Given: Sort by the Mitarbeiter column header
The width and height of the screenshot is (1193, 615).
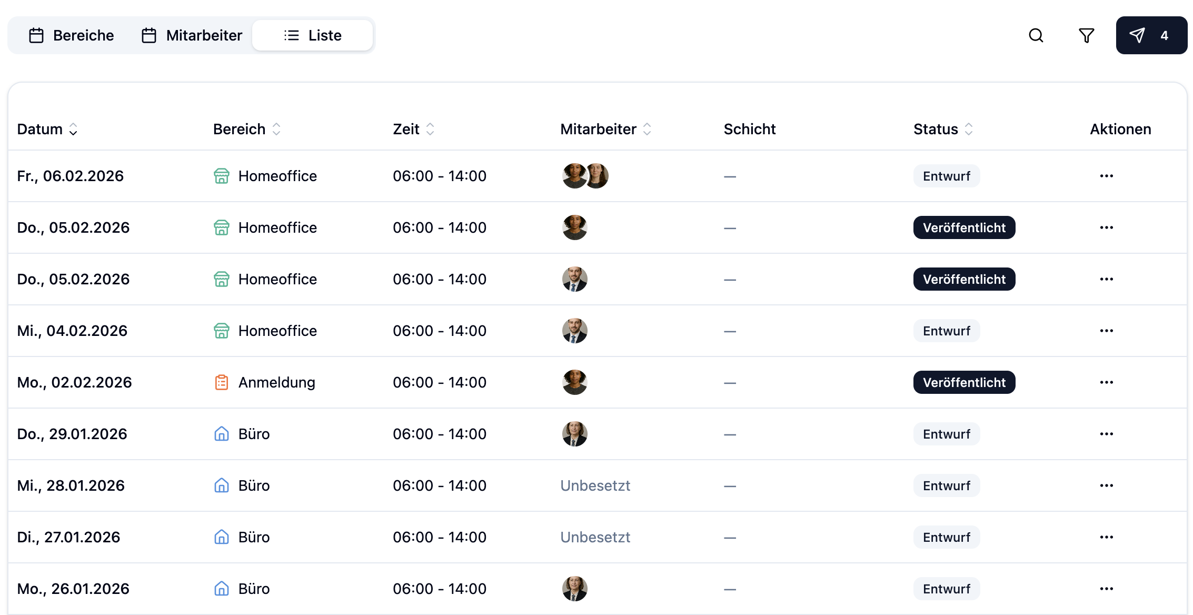Looking at the screenshot, I should click(606, 129).
